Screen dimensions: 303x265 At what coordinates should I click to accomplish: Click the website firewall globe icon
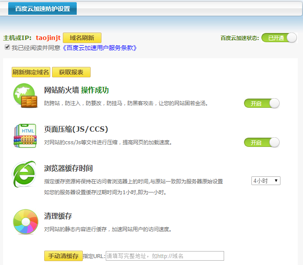25,96
